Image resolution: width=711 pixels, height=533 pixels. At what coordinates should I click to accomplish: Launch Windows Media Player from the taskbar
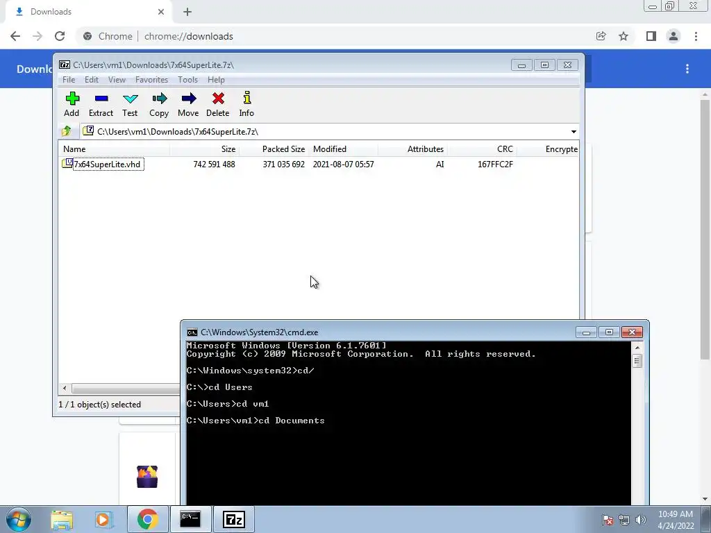[103, 519]
